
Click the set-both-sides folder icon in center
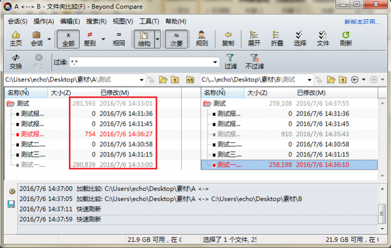pos(190,80)
